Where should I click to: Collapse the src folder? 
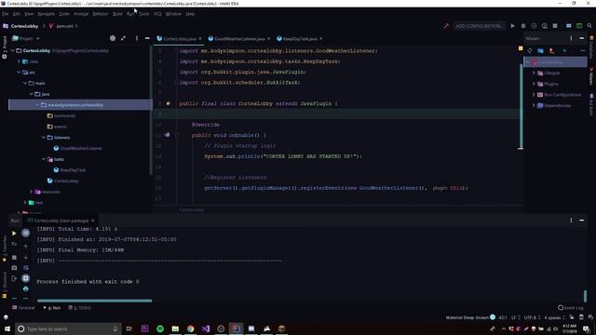coord(19,73)
